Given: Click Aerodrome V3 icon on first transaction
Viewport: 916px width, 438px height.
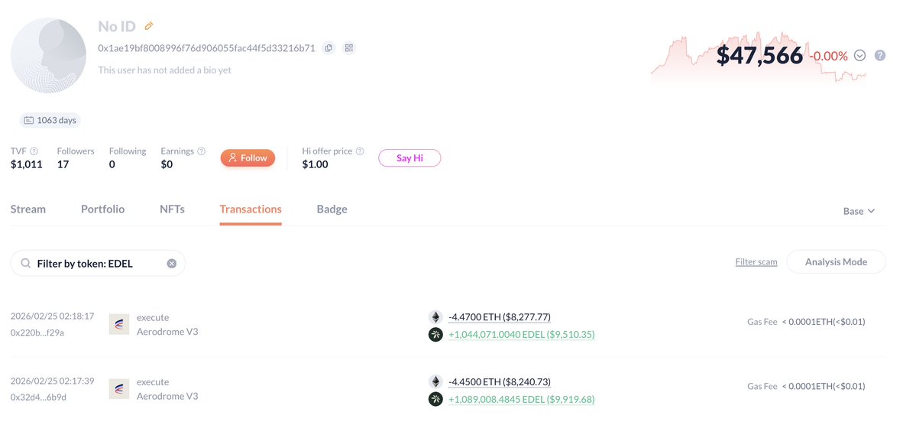Looking at the screenshot, I should point(118,324).
